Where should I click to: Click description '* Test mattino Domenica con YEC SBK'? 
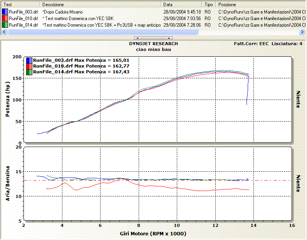[x=78, y=19]
